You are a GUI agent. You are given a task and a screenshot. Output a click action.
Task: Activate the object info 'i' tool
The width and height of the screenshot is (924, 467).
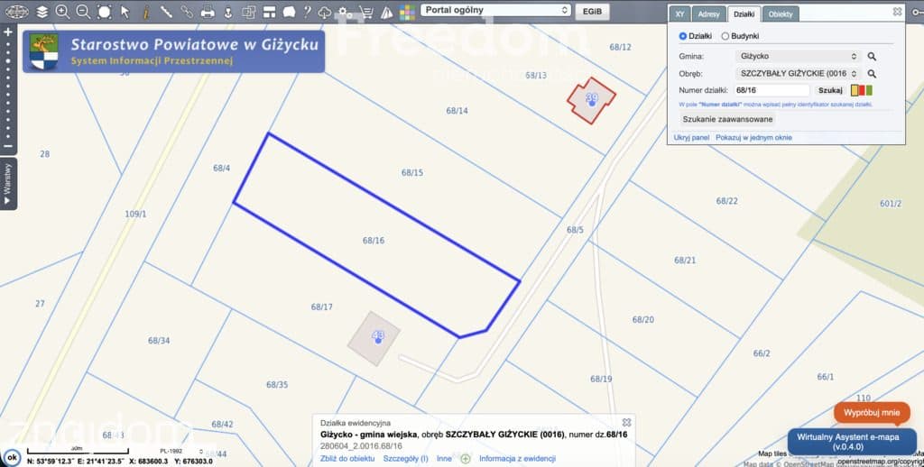pos(145,11)
